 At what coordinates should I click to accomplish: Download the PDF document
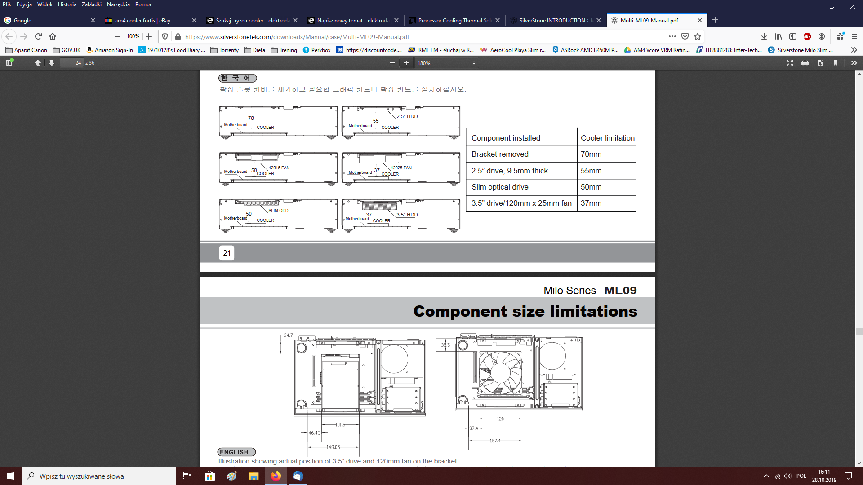point(820,63)
